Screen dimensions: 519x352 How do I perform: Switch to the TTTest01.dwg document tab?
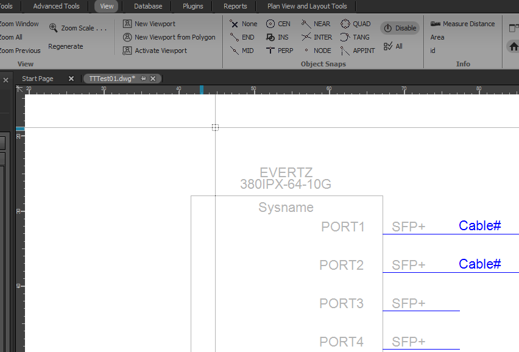(112, 79)
